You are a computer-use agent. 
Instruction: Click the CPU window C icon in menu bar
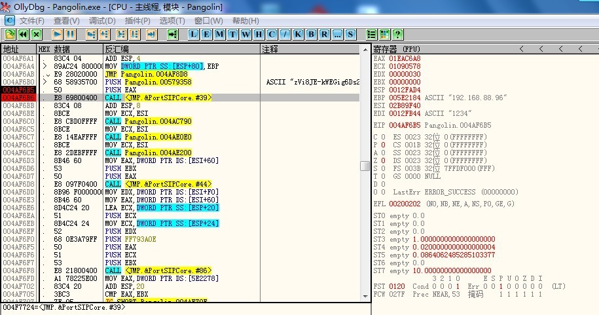pyautogui.click(x=10, y=20)
